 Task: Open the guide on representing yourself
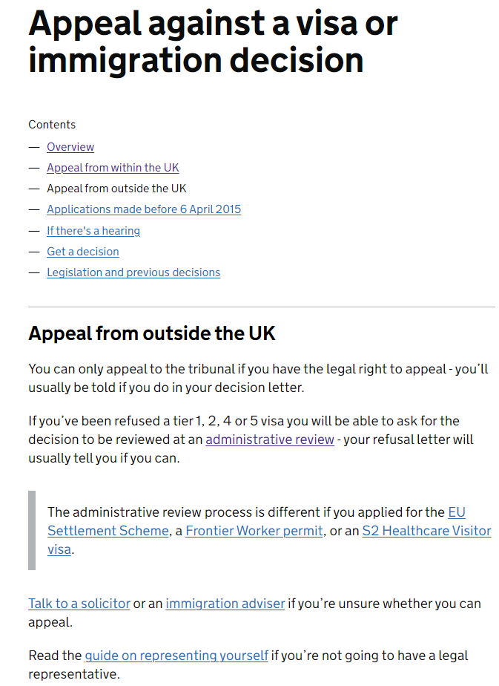[176, 656]
